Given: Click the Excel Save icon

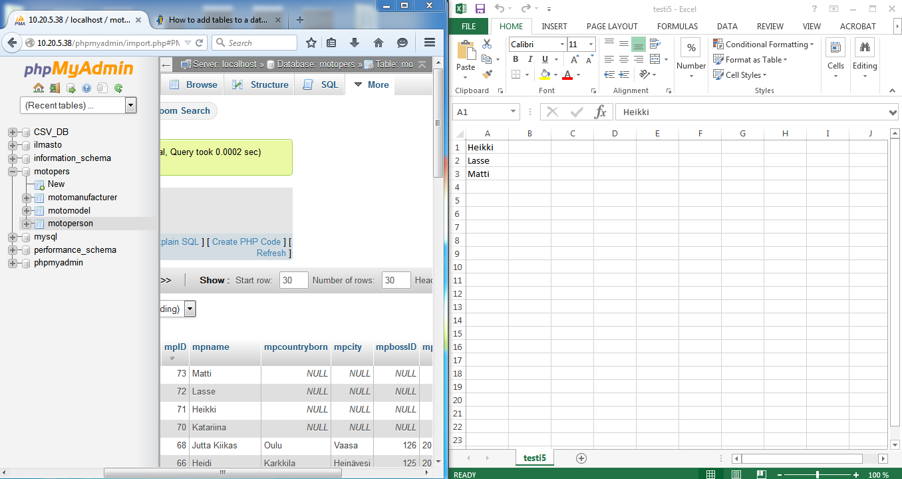Looking at the screenshot, I should point(480,9).
